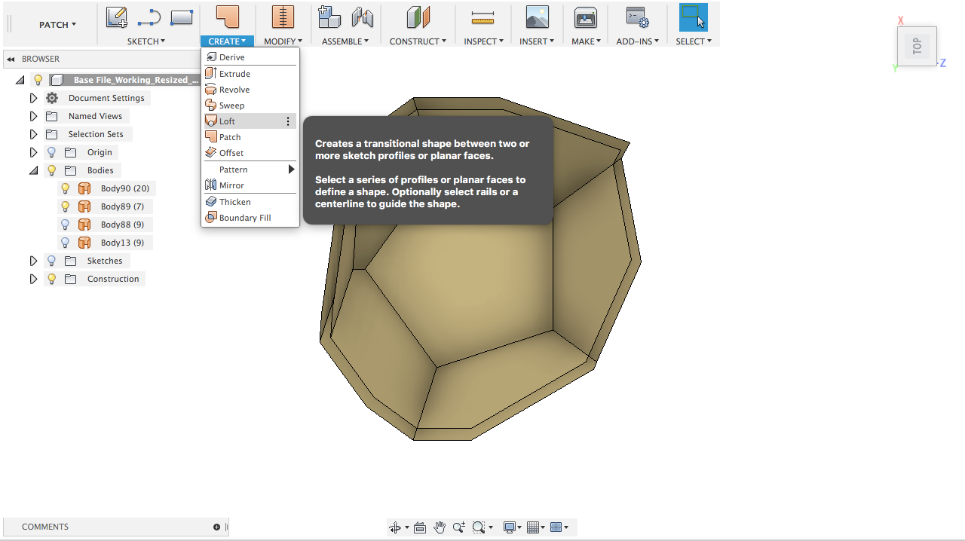This screenshot has height=541, width=965.
Task: Click the Add-Ins scripts icon
Action: 638,17
